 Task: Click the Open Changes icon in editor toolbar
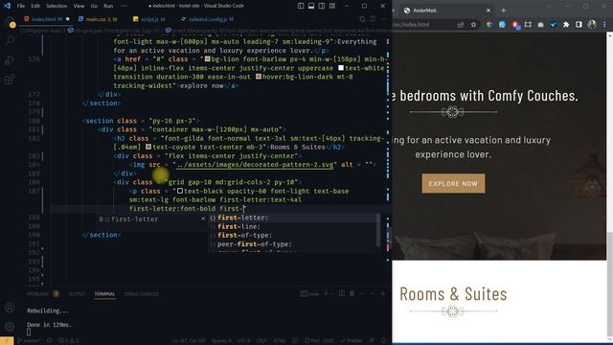coord(362,19)
